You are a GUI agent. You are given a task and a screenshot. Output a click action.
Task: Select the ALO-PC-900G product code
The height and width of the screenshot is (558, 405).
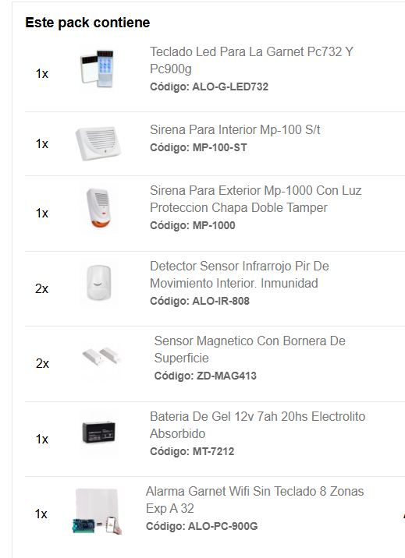click(222, 526)
